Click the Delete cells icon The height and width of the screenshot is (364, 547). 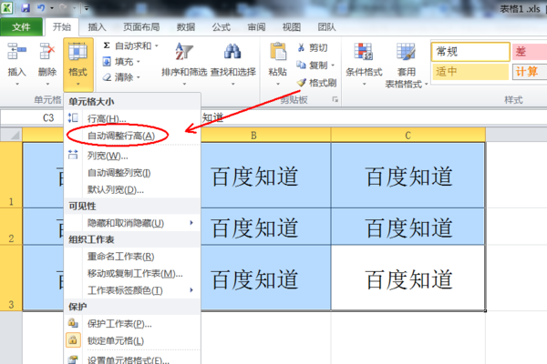point(47,51)
